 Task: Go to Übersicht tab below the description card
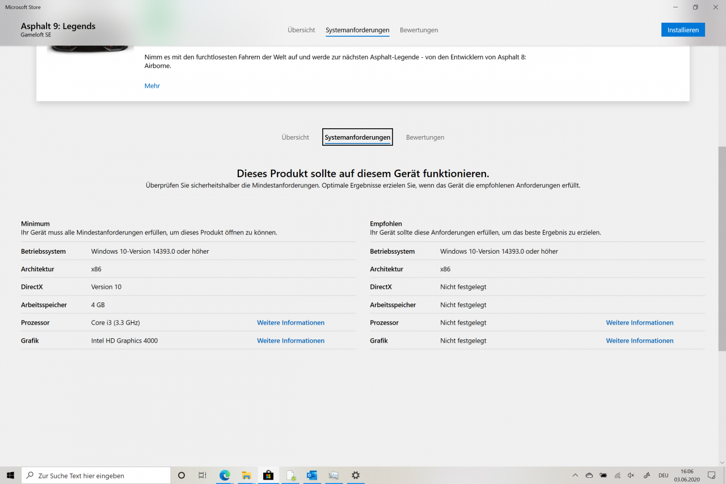296,137
